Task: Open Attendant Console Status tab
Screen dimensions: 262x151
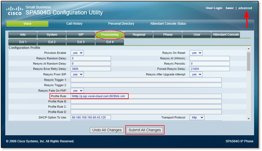Action: [168, 24]
